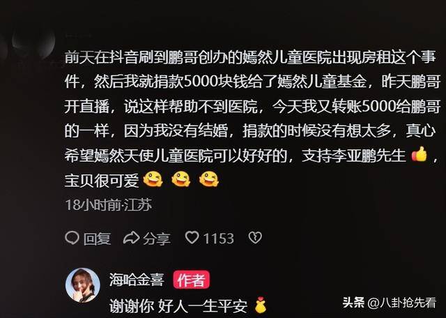The width and height of the screenshot is (446, 318).
Task: Click the first laughing emoji after 宝贝很可爱
Action: [153, 179]
